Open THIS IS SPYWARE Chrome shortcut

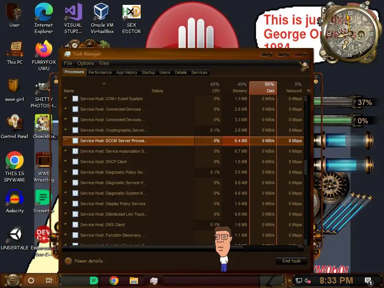[15, 166]
